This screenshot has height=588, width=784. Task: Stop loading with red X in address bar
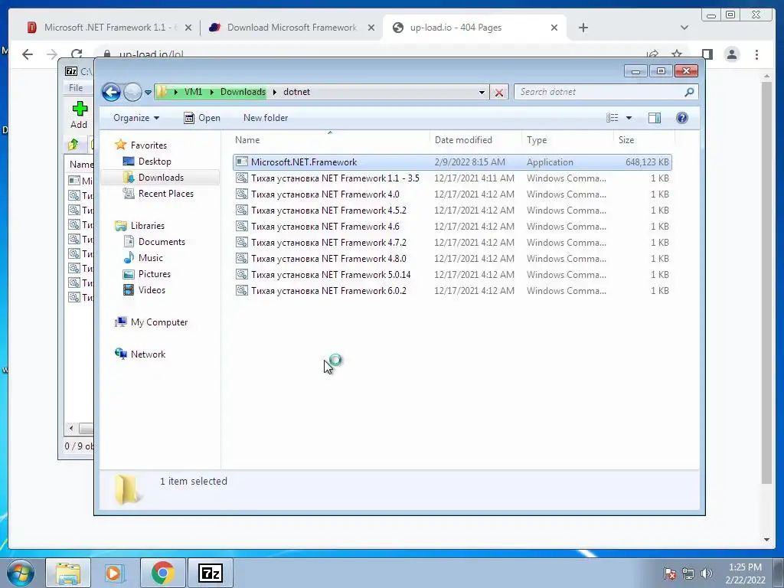click(x=499, y=93)
